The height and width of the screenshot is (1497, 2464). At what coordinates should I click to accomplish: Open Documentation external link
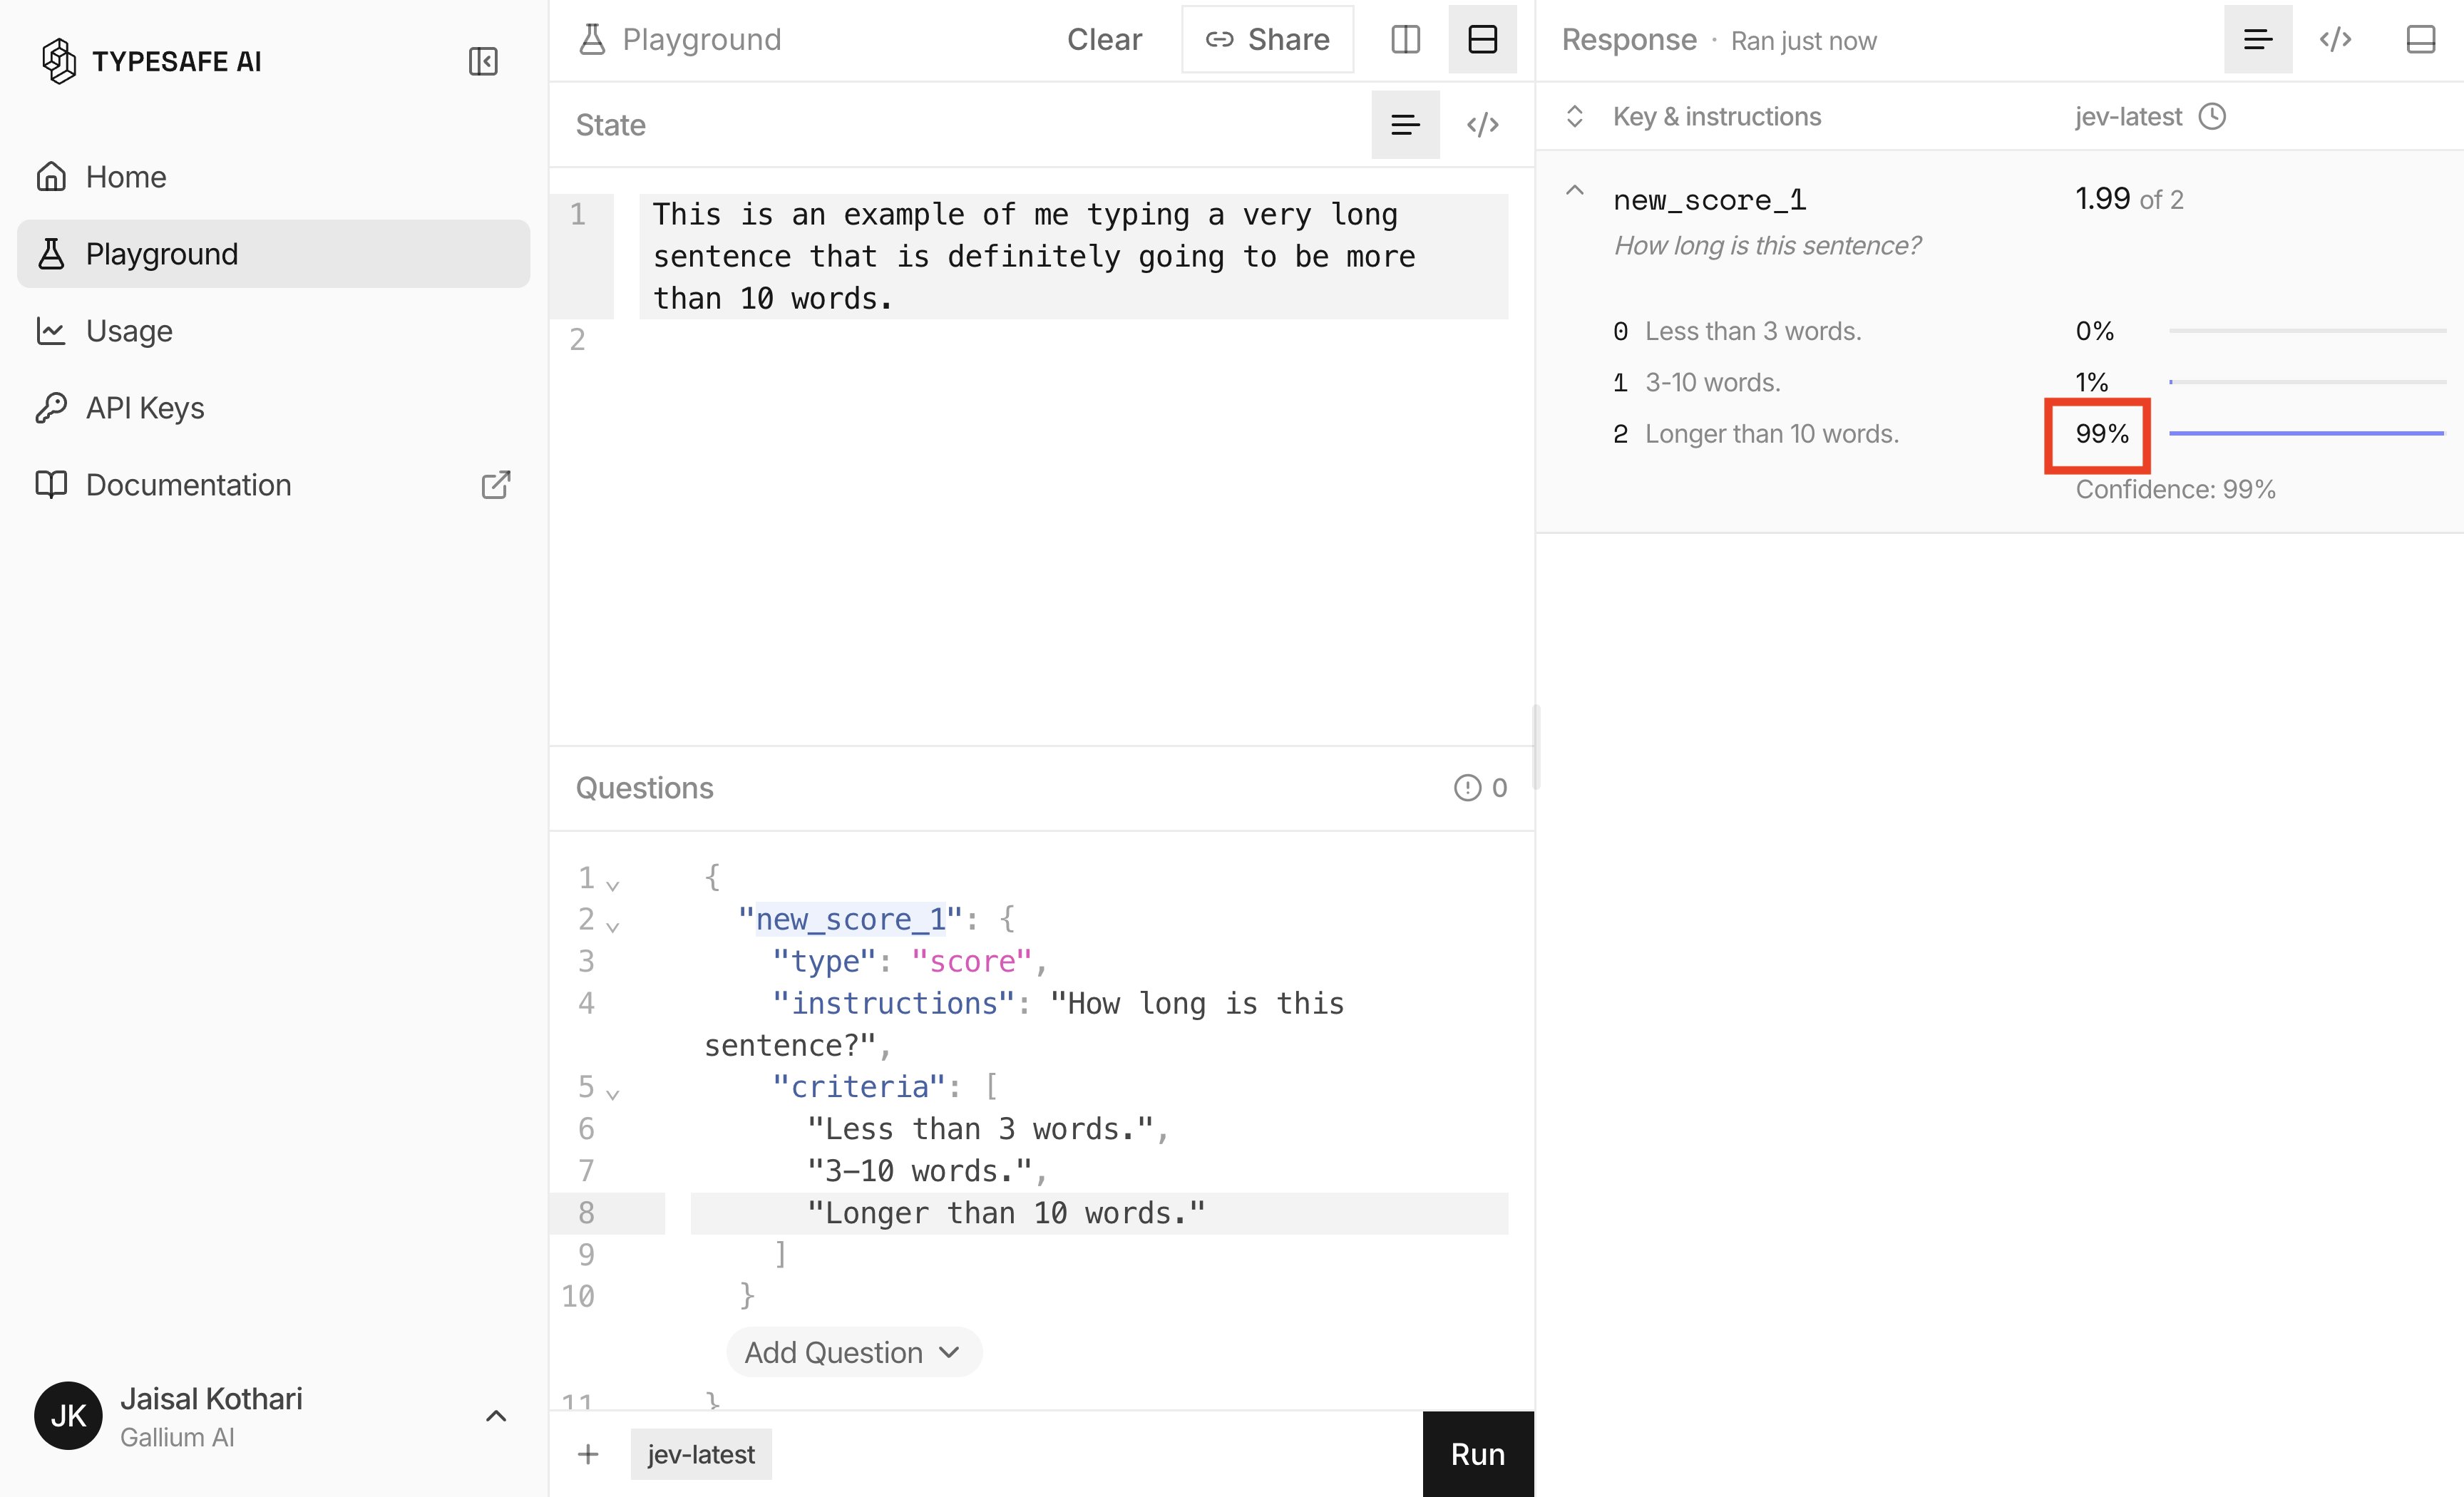tap(273, 485)
